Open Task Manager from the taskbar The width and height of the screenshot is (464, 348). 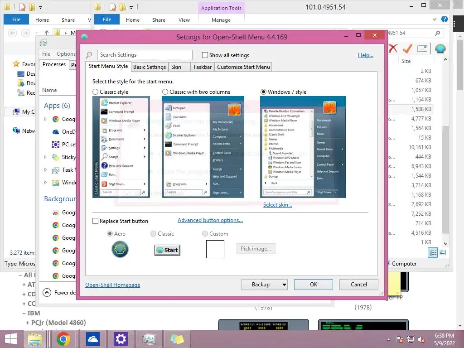pyautogui.click(x=149, y=339)
